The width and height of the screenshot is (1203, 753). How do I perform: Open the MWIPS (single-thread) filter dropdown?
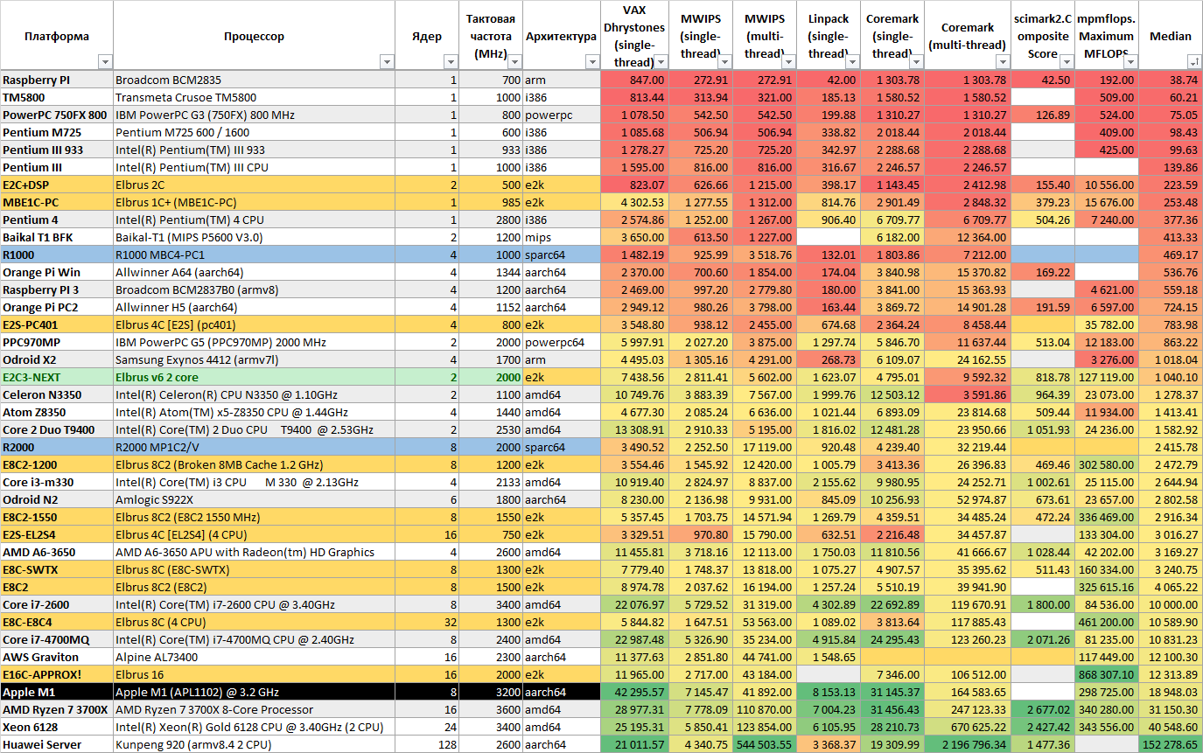pos(725,62)
